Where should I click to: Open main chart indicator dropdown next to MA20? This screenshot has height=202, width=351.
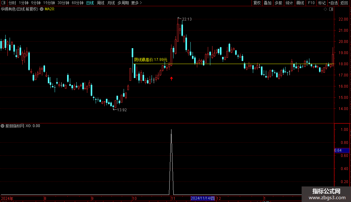pos(42,9)
